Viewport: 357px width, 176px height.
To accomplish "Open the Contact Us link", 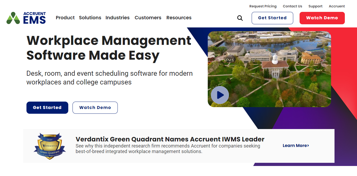I will (x=292, y=6).
